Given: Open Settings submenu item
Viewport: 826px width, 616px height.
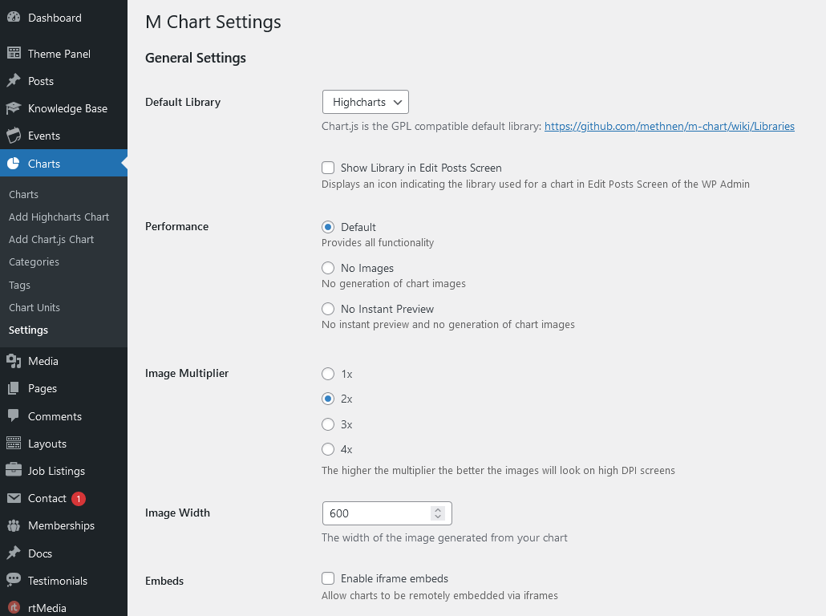Looking at the screenshot, I should (28, 330).
